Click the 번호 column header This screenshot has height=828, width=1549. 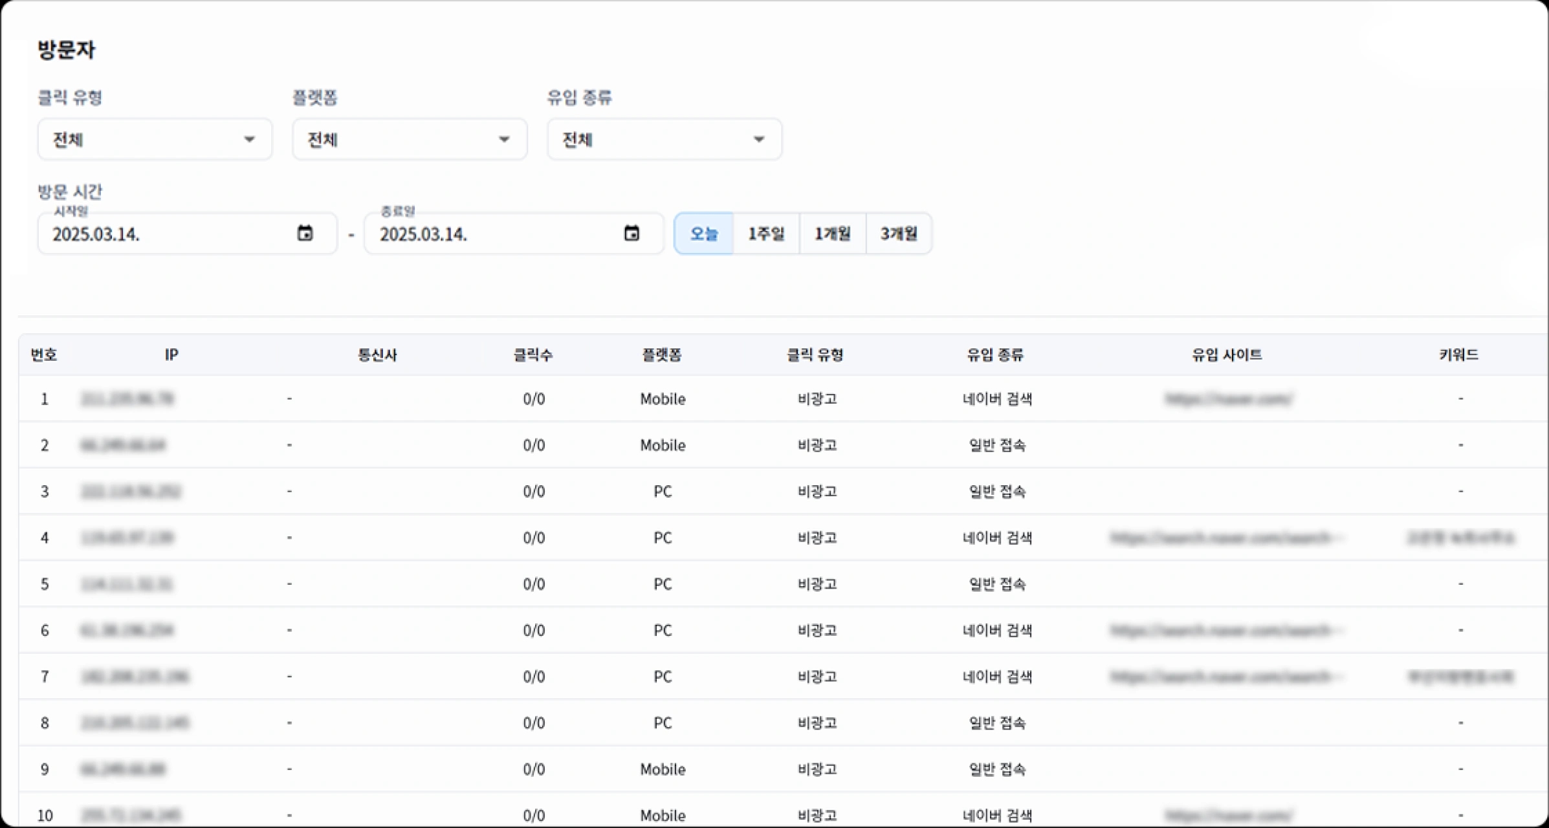[x=44, y=354]
